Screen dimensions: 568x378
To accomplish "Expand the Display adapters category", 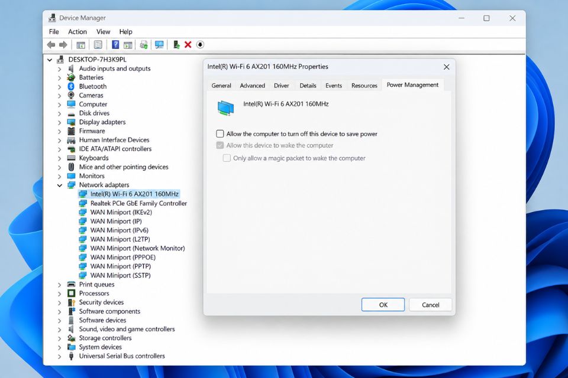I will tap(59, 123).
